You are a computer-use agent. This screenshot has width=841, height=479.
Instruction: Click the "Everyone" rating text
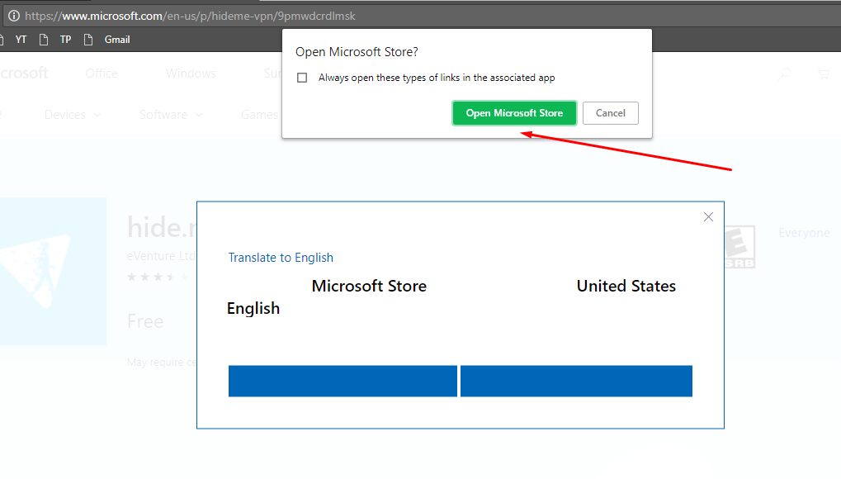(x=804, y=233)
